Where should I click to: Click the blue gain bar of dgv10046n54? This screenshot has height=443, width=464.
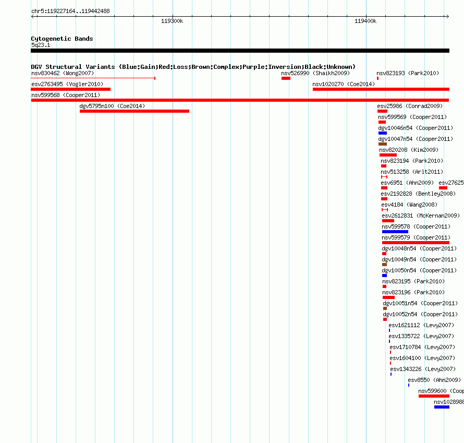(383, 133)
